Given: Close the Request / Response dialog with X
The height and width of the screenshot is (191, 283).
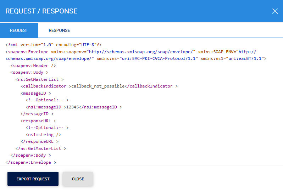Looking at the screenshot, I should [275, 11].
